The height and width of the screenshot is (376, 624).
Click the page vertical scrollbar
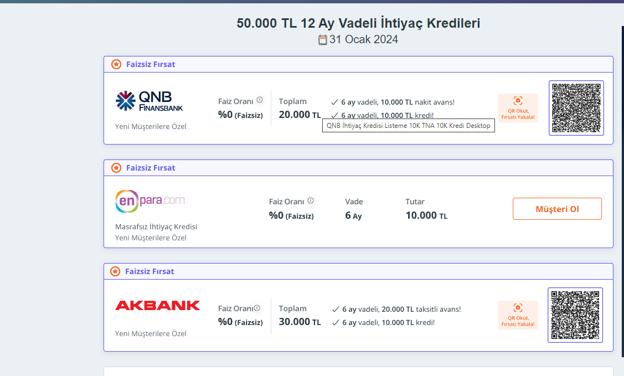(x=622, y=191)
